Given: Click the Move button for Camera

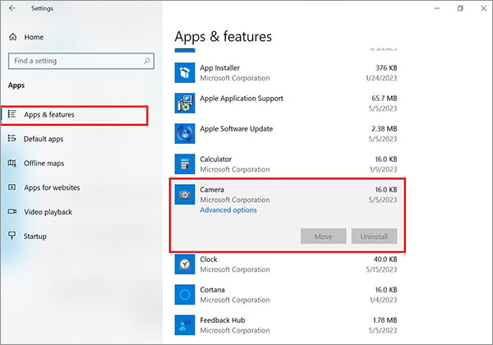Looking at the screenshot, I should [x=323, y=237].
